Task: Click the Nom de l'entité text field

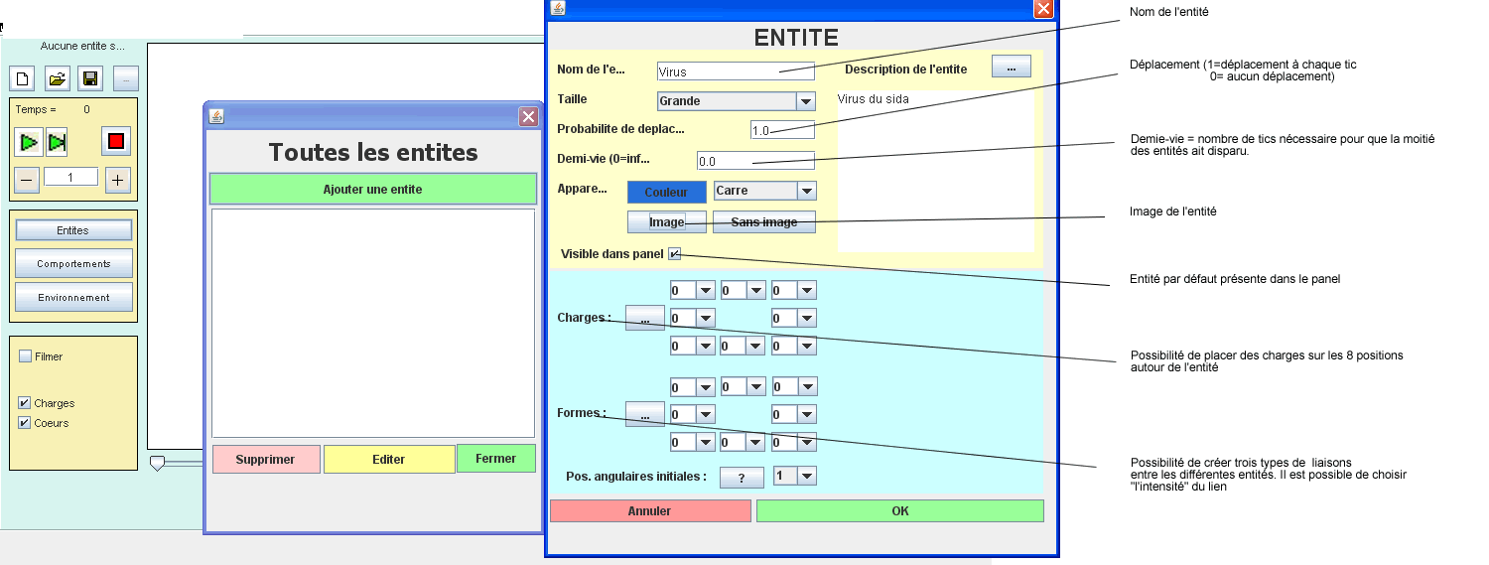Action: (735, 71)
